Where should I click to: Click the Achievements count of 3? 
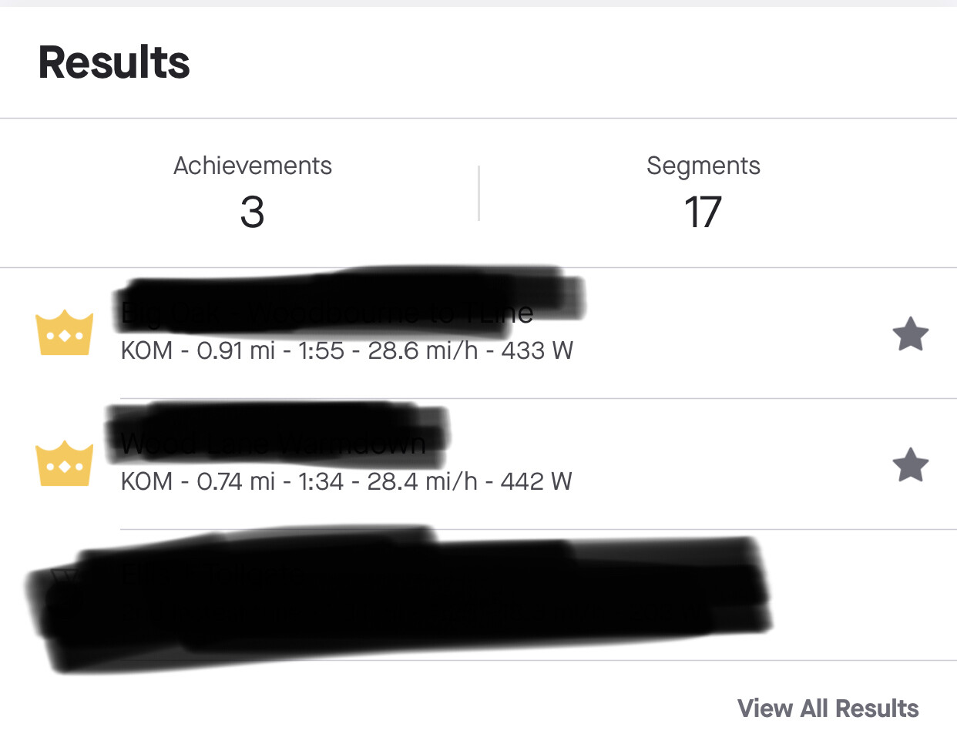(252, 213)
